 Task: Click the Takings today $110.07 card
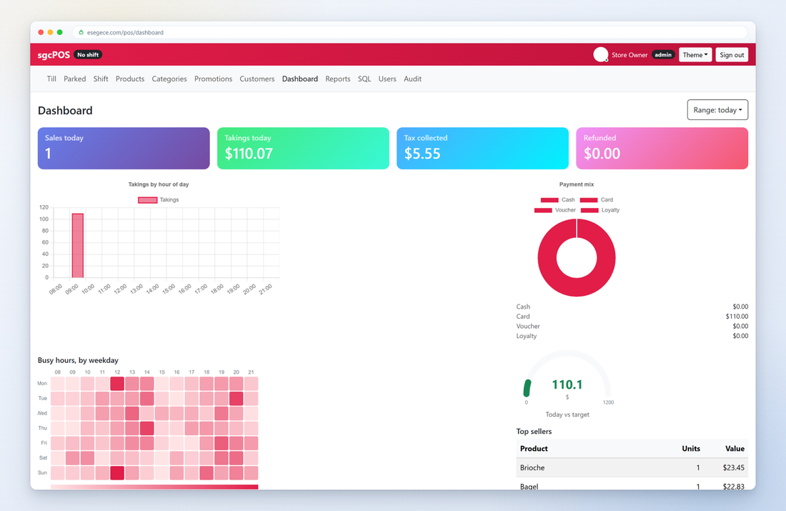[x=303, y=148]
